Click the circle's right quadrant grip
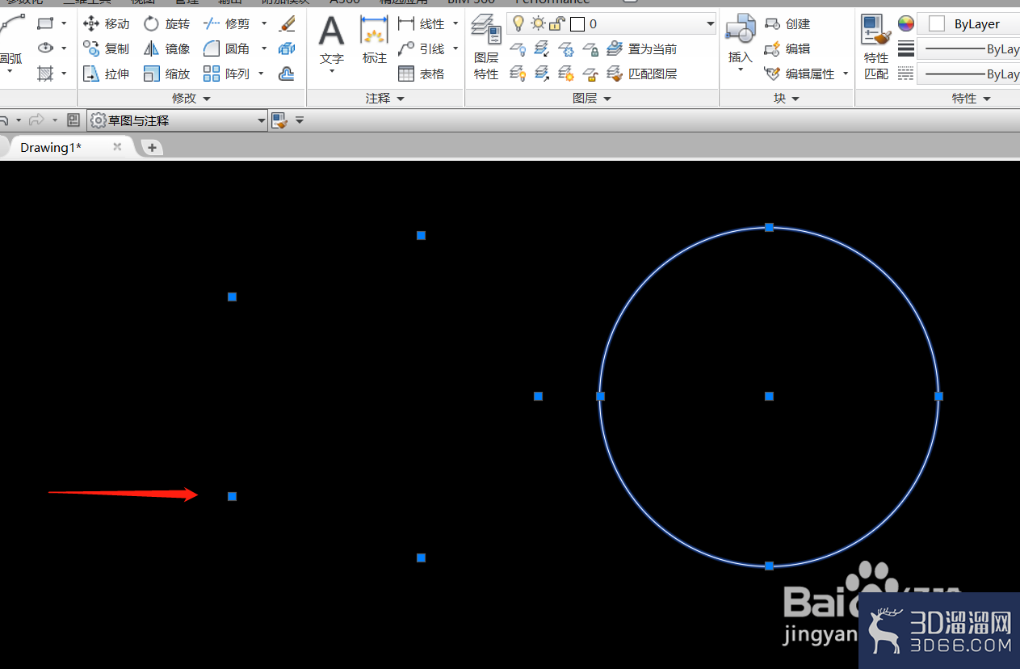The height and width of the screenshot is (669, 1020). [x=938, y=396]
